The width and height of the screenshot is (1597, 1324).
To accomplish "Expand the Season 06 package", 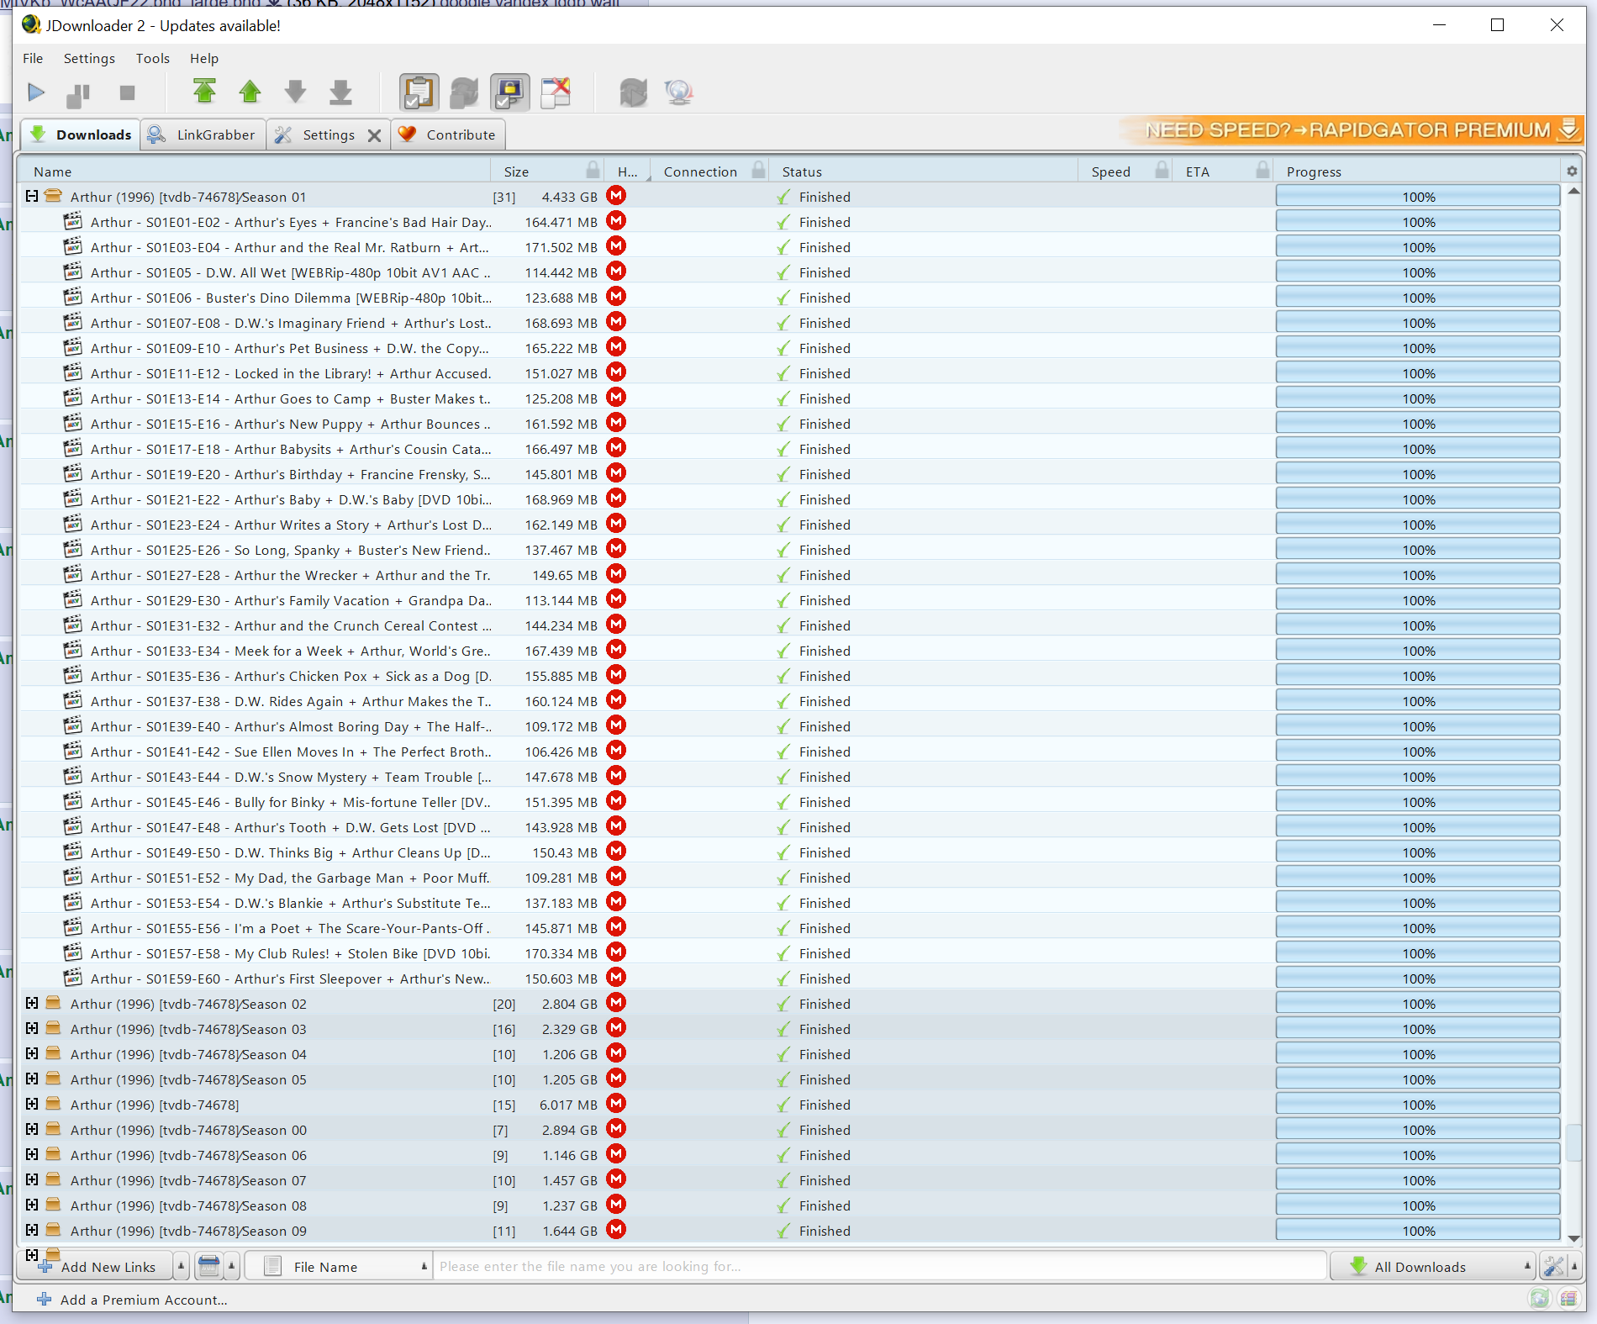I will click(x=32, y=1154).
